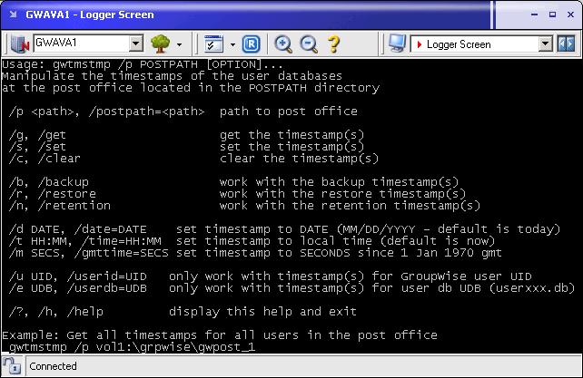This screenshot has width=583, height=378.
Task: Click the '/g, /get' option line
Action: pyautogui.click(x=187, y=135)
